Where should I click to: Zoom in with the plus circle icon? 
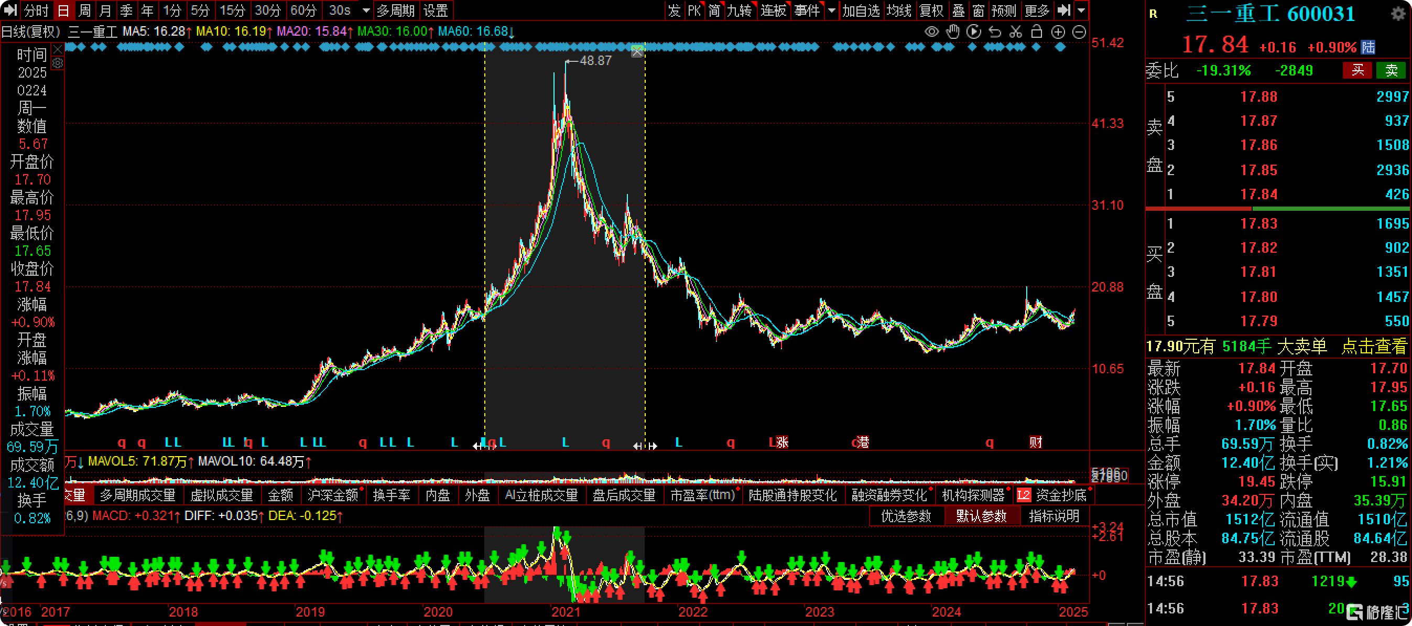1057,32
